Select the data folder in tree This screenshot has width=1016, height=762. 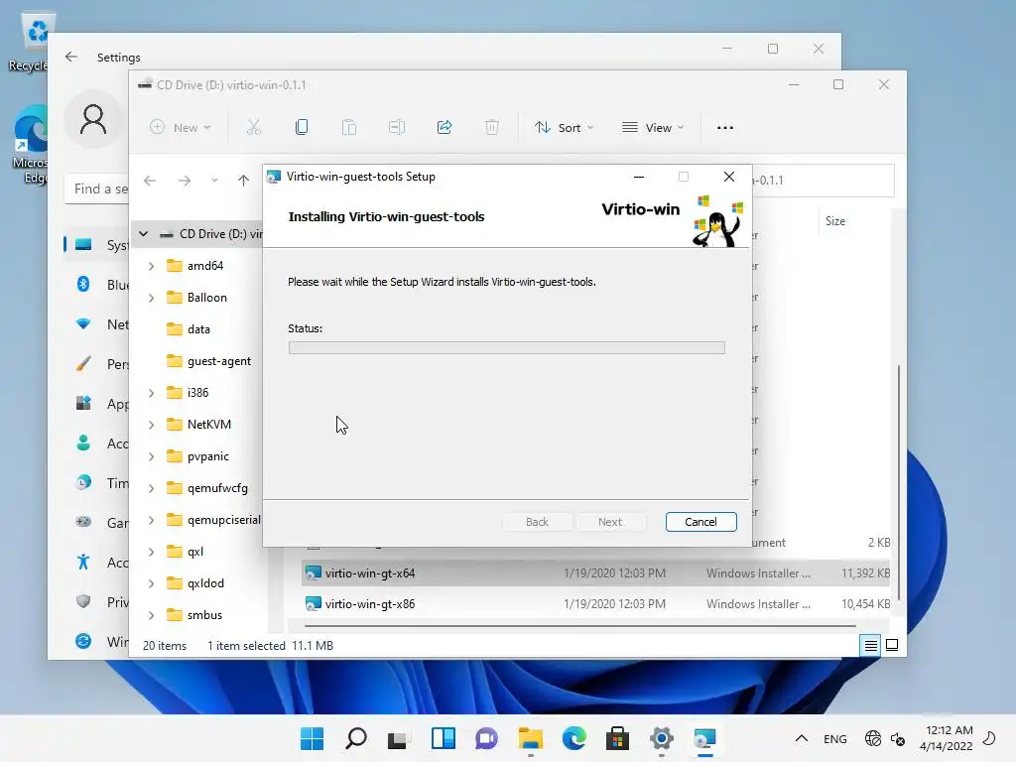click(x=198, y=329)
